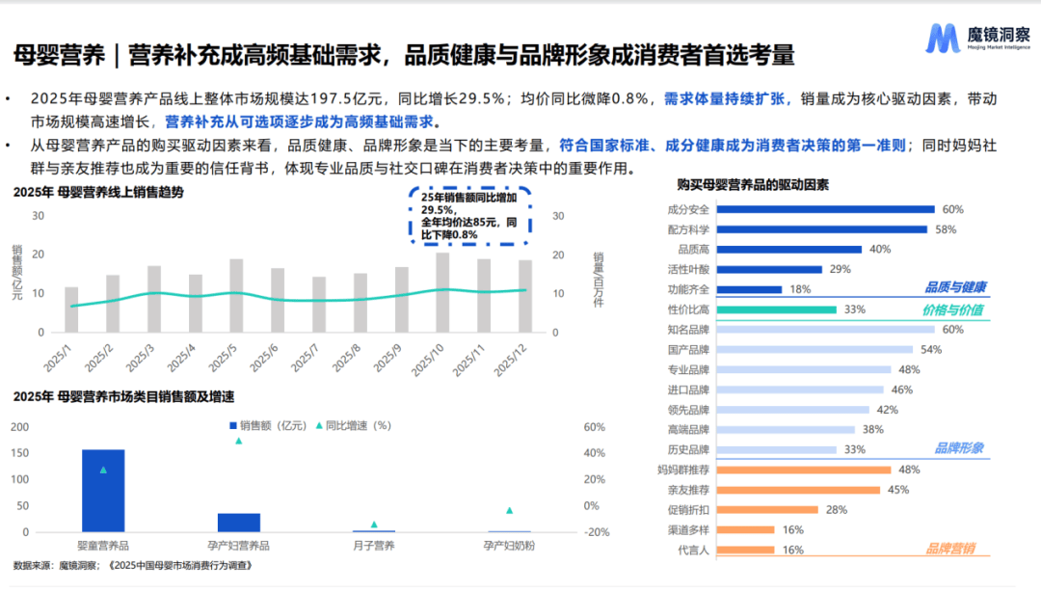Click the growth triangle marker for 孕产妇奶粉
This screenshot has height=591, width=1041.
click(509, 510)
